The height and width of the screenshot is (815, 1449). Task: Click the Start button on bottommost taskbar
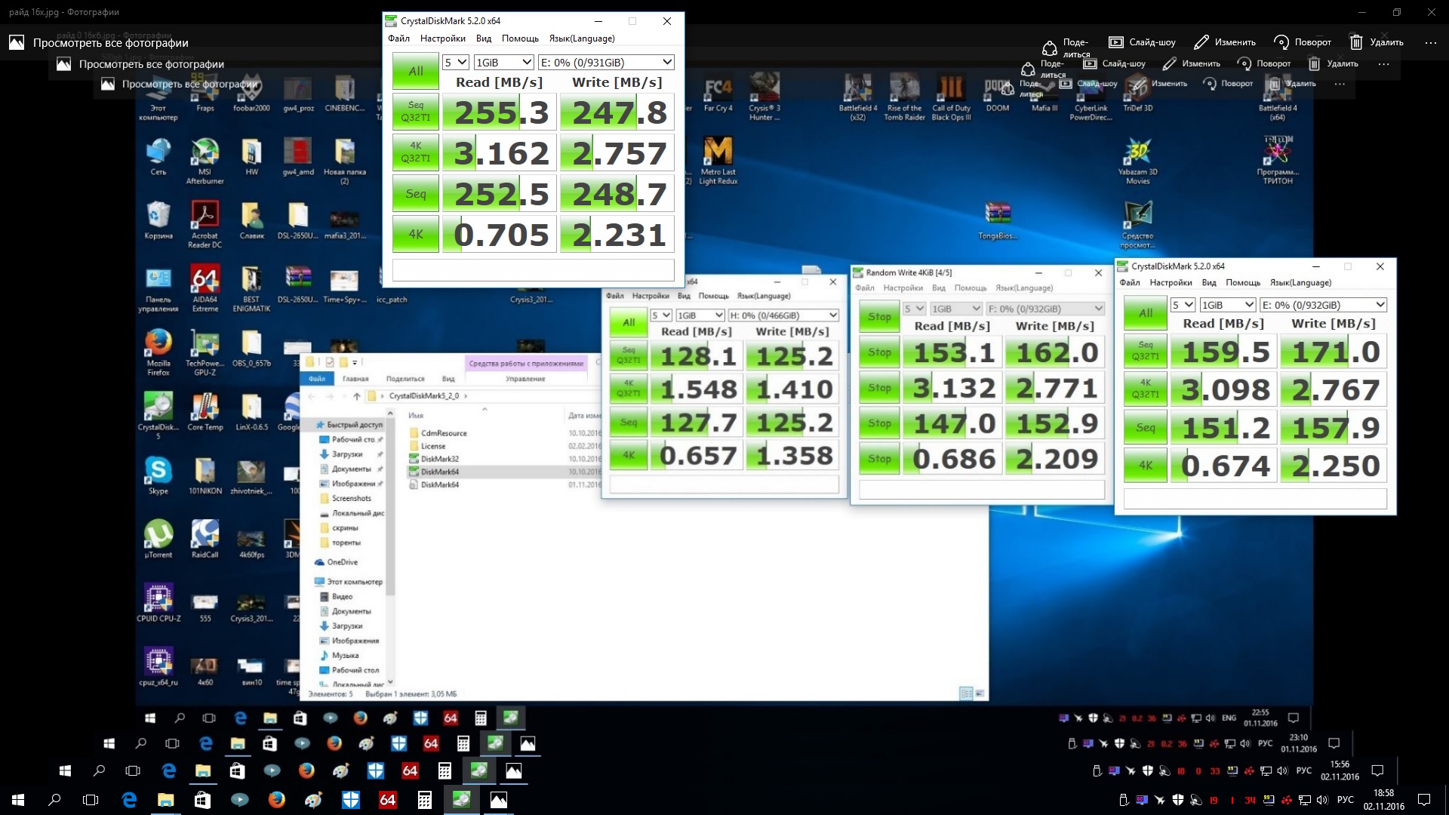point(18,800)
